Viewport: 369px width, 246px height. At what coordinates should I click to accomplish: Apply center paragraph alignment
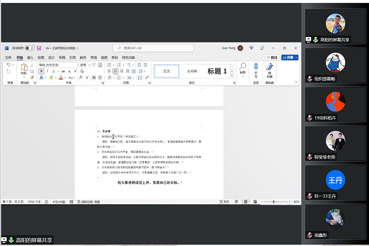(116, 71)
